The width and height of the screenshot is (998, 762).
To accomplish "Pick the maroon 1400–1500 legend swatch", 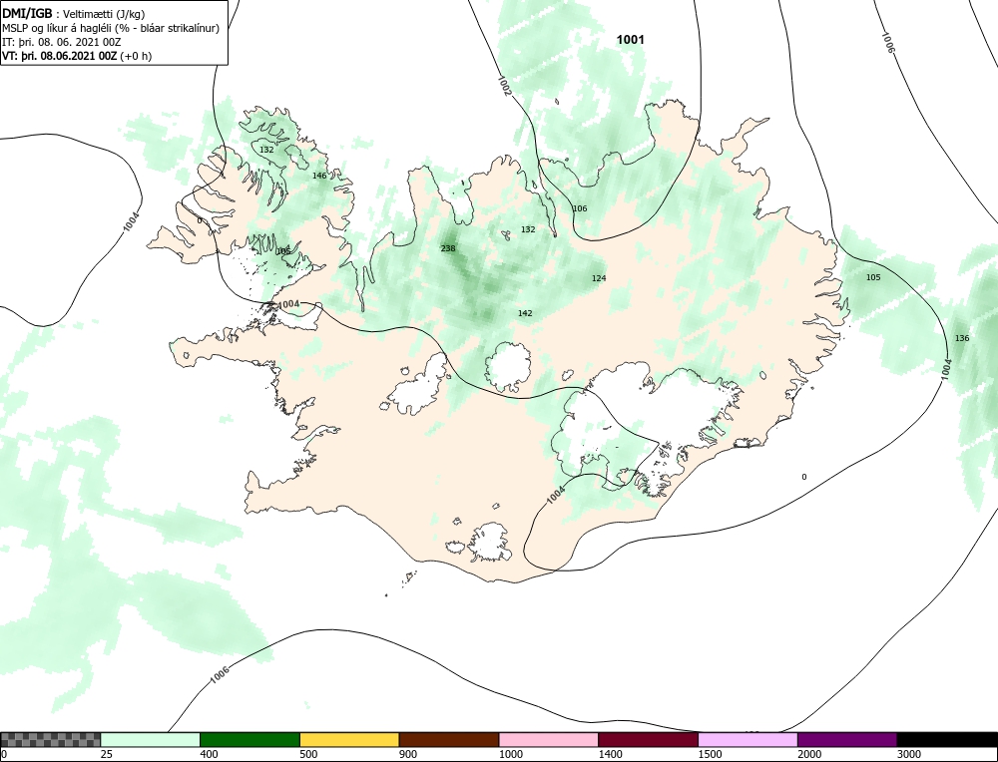I will coord(648,740).
